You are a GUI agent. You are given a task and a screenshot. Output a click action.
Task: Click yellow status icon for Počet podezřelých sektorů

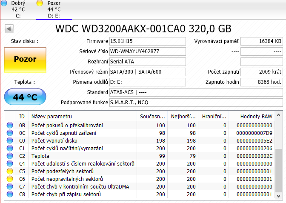pos(10,172)
